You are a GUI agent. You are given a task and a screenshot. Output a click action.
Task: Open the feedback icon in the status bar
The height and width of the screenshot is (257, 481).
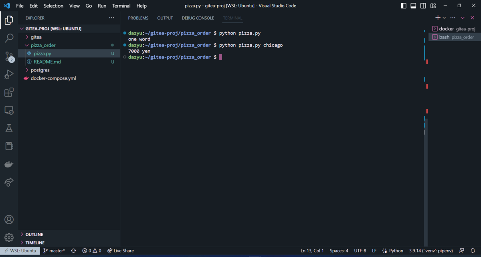click(461, 251)
